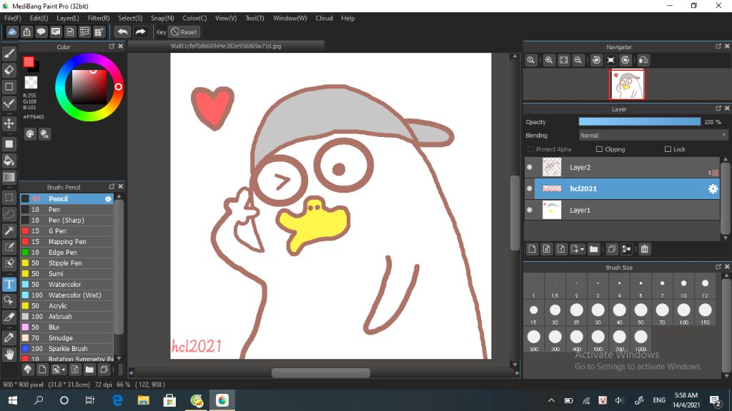Image resolution: width=732 pixels, height=411 pixels.
Task: Click the cloud save toolbar icon
Action: point(12,31)
